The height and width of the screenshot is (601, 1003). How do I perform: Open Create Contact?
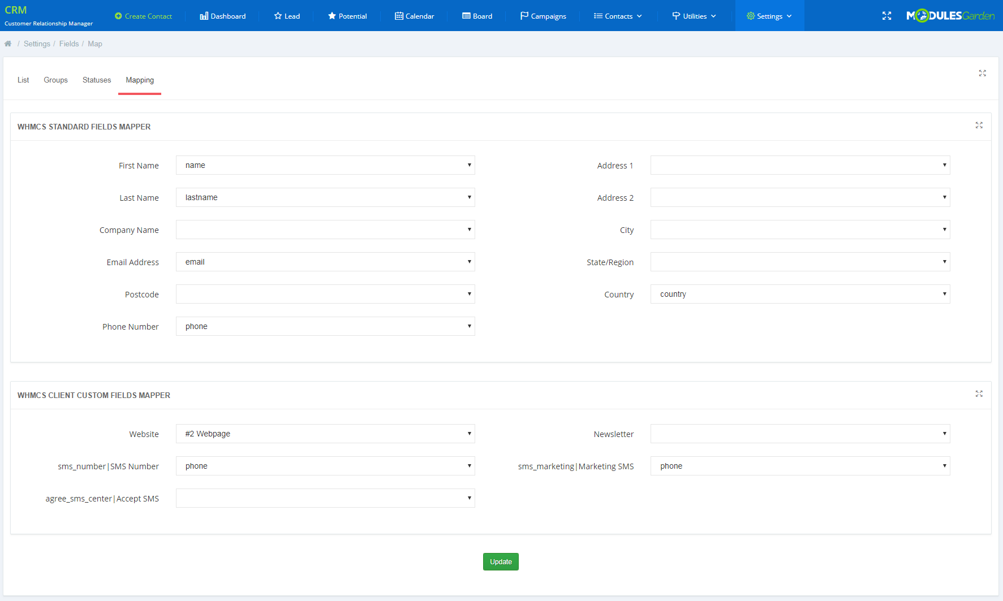tap(143, 16)
